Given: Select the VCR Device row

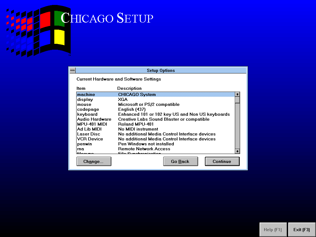Looking at the screenshot, I should click(156, 139).
